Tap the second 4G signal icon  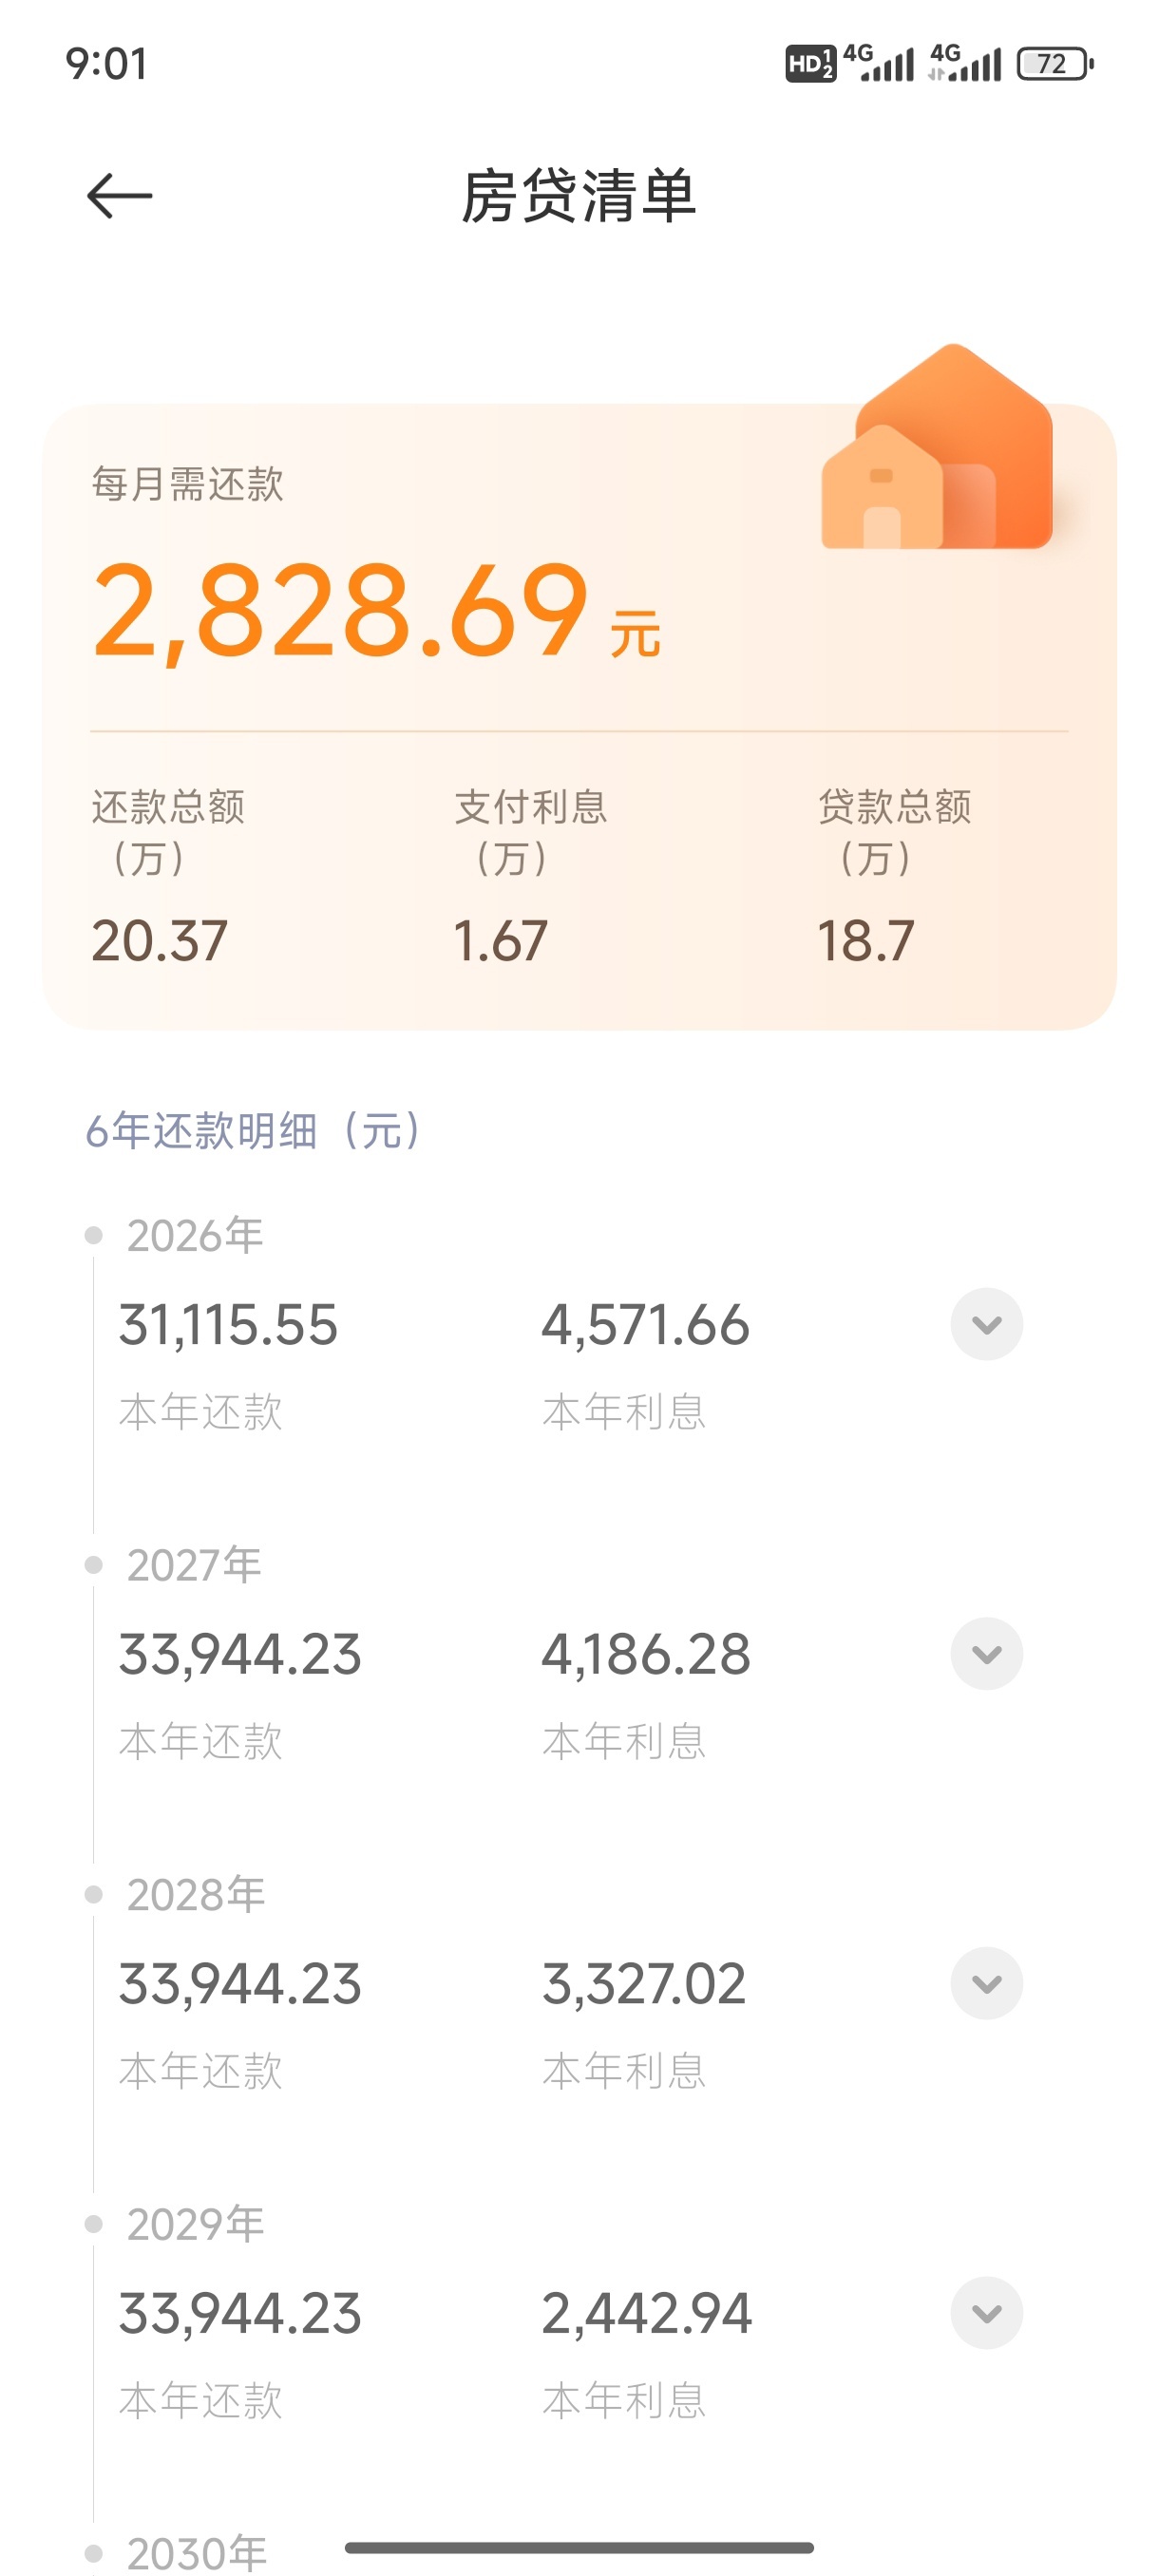point(965,64)
